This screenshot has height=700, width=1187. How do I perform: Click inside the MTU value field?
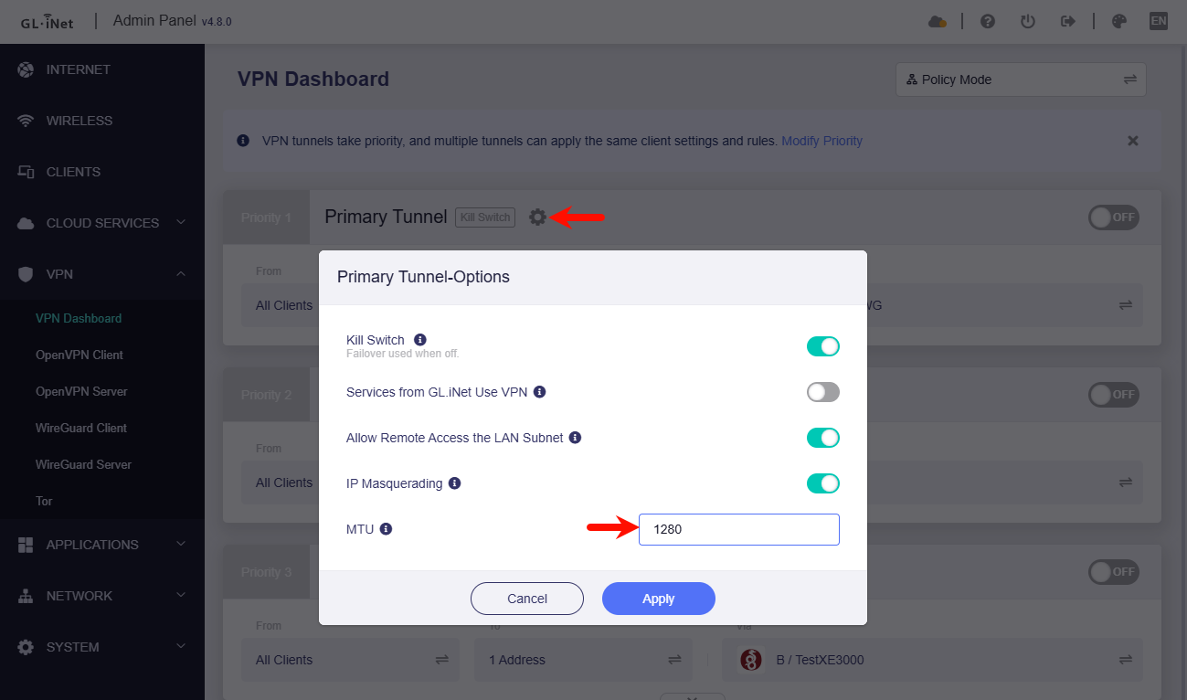pos(738,529)
